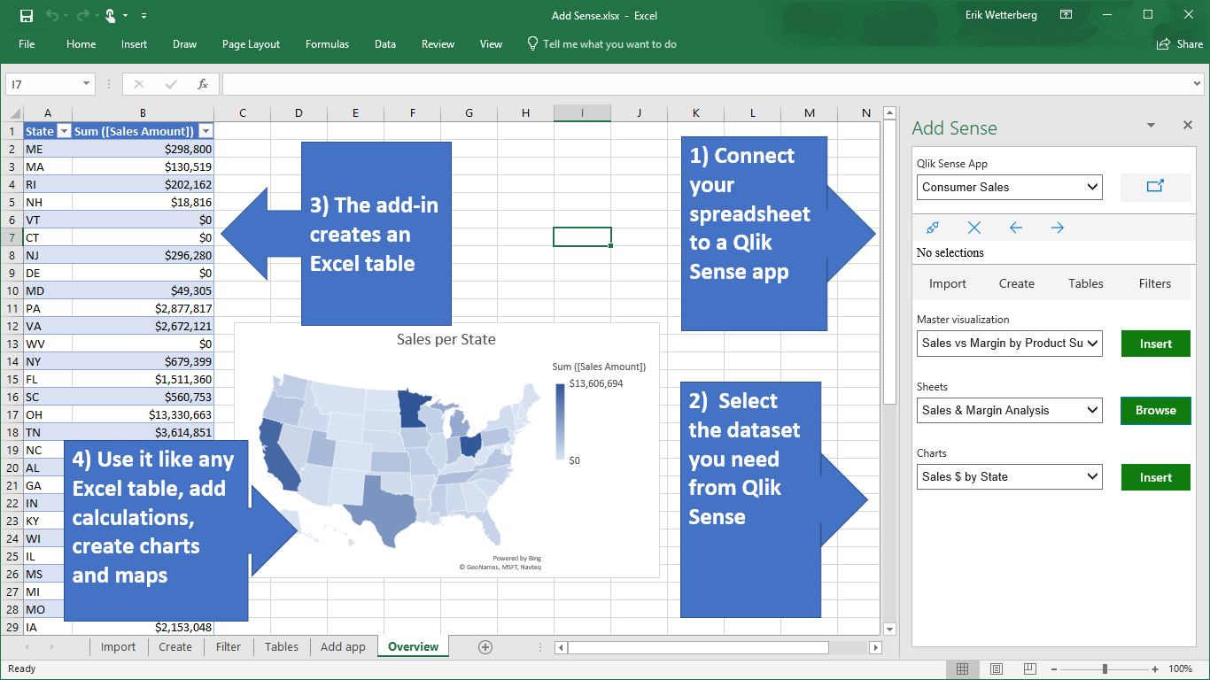
Task: Open the Qlik Sense App dropdown
Action: (1009, 187)
